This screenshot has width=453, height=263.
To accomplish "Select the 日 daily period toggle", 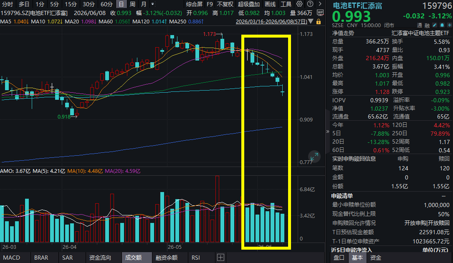I will (x=121, y=4).
